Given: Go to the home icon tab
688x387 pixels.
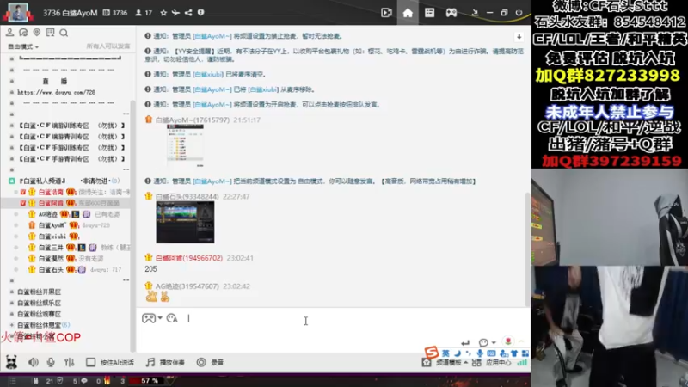Looking at the screenshot, I should (408, 13).
